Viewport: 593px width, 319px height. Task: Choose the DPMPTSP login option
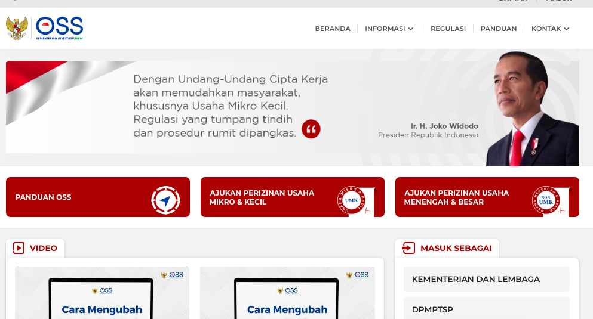click(486, 308)
